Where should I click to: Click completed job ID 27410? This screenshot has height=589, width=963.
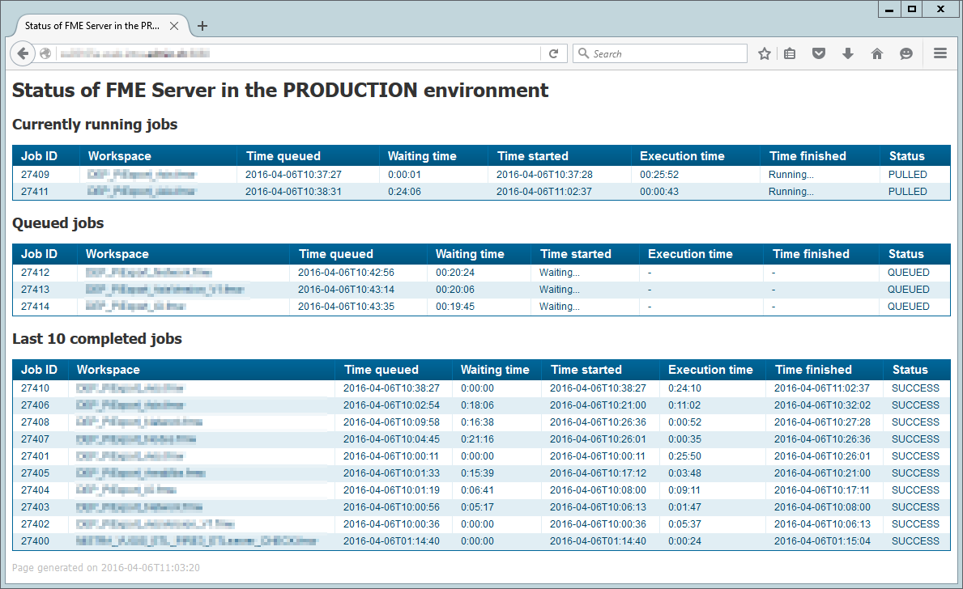[x=35, y=388]
